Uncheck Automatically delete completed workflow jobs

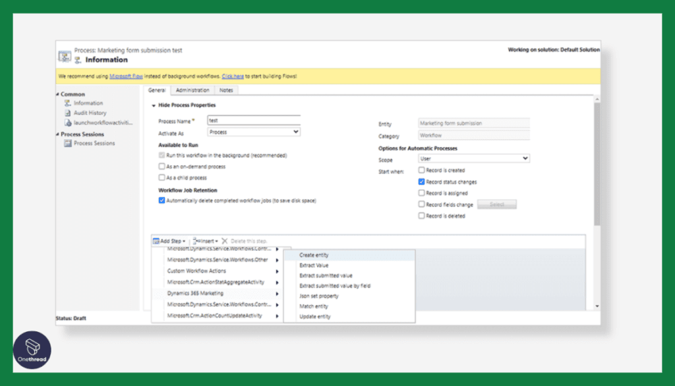(162, 201)
